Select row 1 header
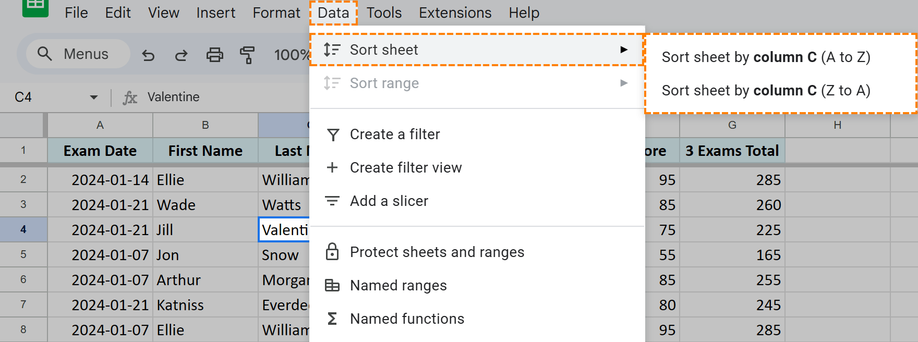The image size is (918, 342). click(23, 151)
